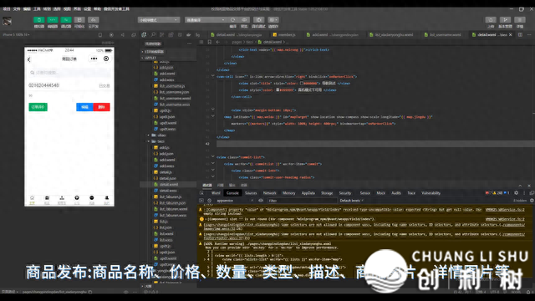Click the console Filter input field
Screen dimensions: 535x301
click(302, 201)
